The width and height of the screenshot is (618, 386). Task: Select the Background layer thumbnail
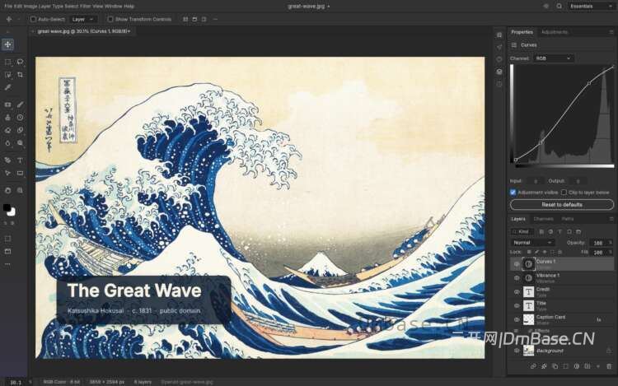(528, 350)
